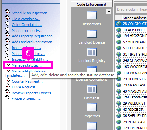Select the 43 RIDGE DR row
147x130 pixels.
(131, 110)
